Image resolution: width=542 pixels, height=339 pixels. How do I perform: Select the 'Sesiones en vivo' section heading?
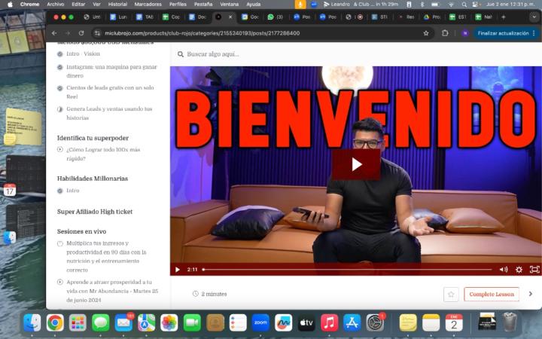coord(81,231)
